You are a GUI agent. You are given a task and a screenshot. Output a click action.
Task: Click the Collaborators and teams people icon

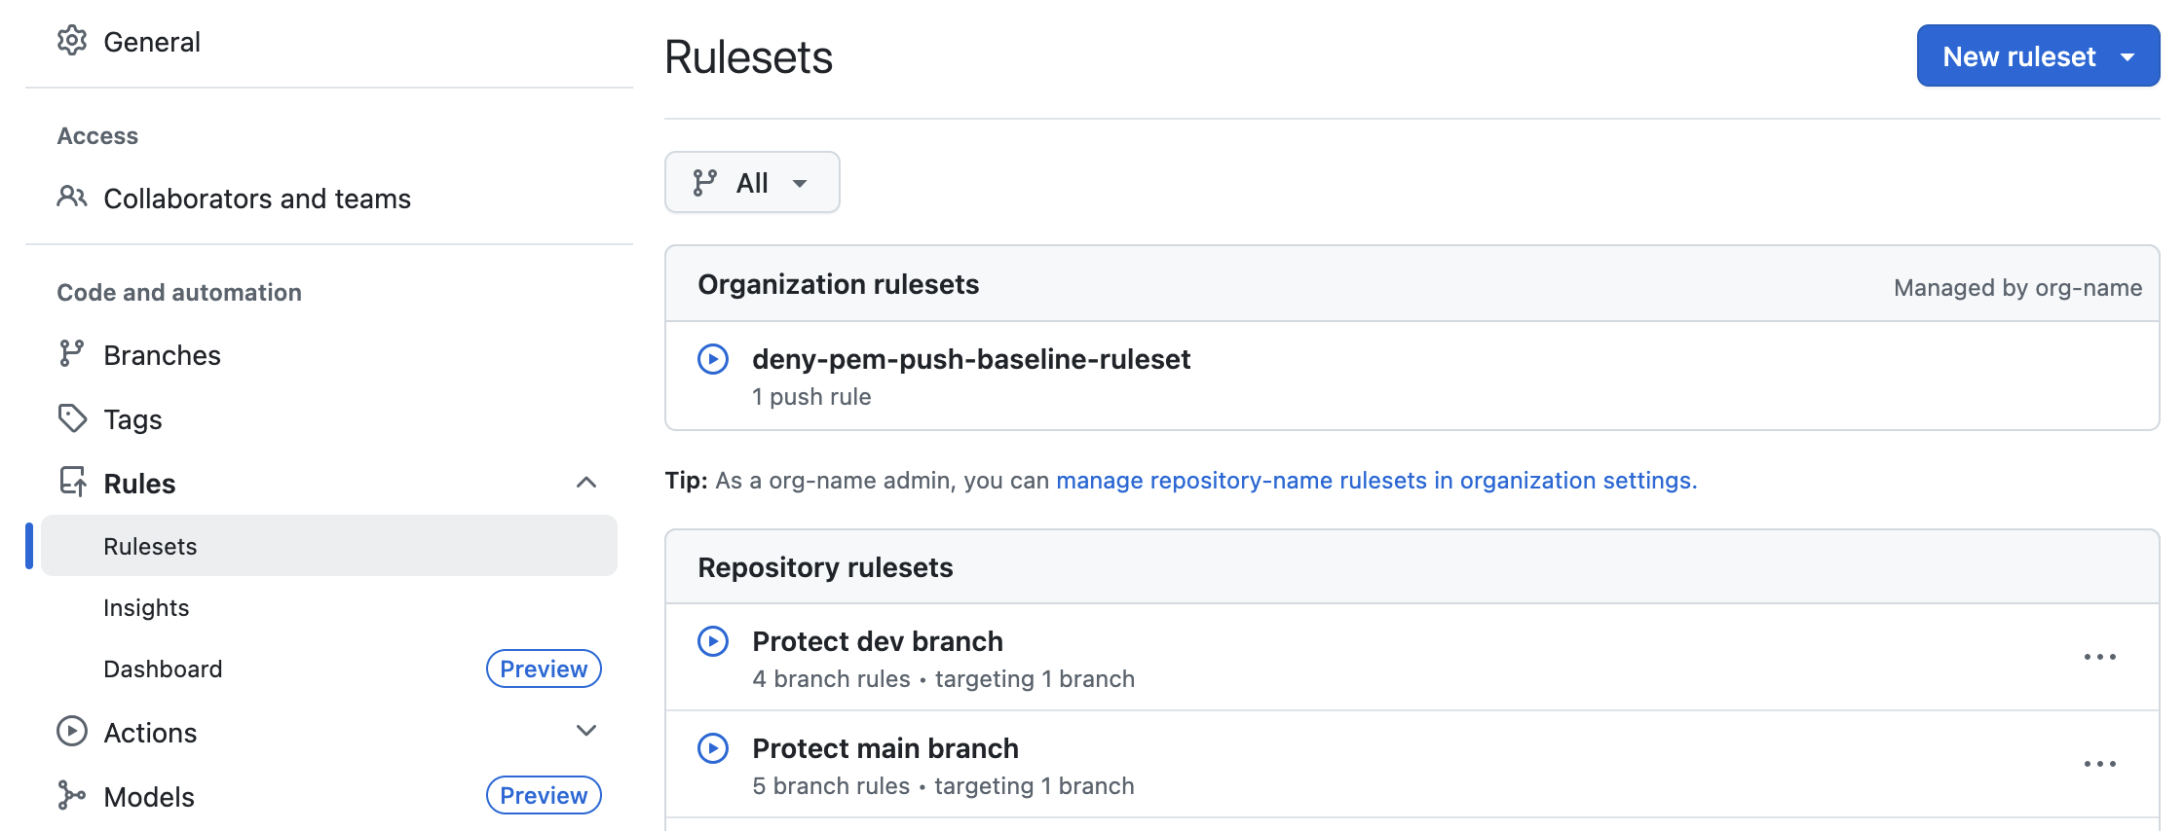pos(72,198)
